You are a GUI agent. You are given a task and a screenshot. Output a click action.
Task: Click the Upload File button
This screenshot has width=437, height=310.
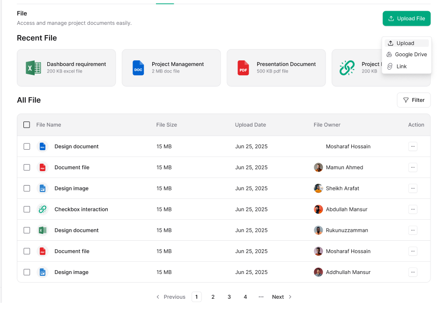click(x=406, y=18)
